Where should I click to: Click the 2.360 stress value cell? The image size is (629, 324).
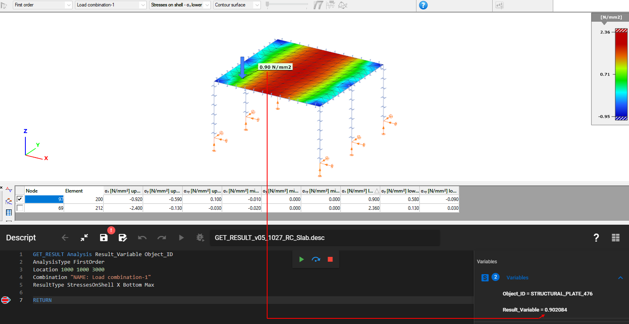360,208
